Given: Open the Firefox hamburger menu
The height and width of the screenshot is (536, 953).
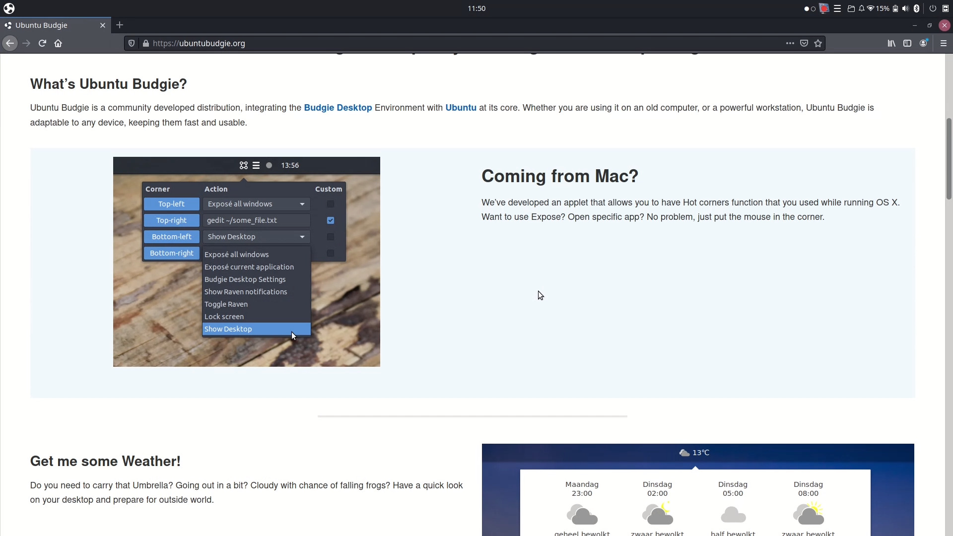Looking at the screenshot, I should tap(944, 44).
